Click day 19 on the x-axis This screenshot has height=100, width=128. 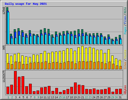point(75,97)
